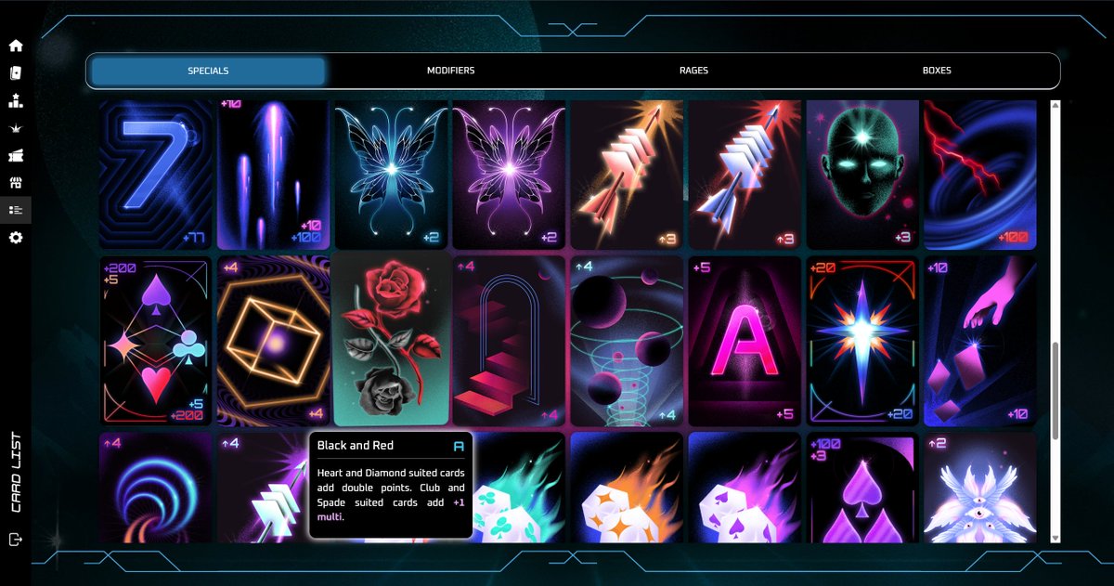Select the planets tornado card

[627, 341]
